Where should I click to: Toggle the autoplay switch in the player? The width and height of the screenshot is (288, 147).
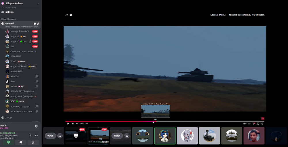click(245, 123)
